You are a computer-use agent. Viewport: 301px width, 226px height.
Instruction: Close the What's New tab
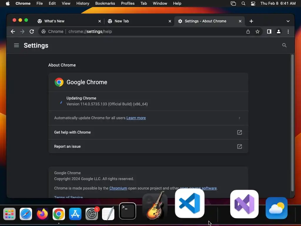100,21
